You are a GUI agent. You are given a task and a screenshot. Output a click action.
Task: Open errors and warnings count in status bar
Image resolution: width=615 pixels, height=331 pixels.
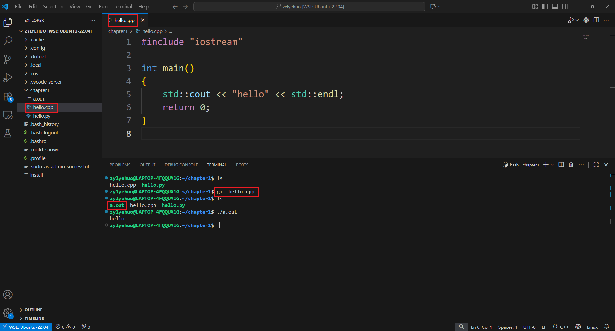[x=65, y=327]
